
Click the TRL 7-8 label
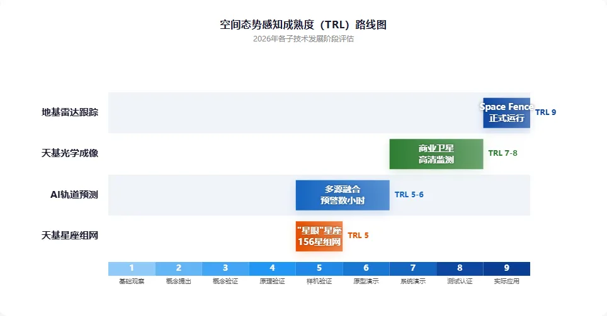pyautogui.click(x=502, y=153)
